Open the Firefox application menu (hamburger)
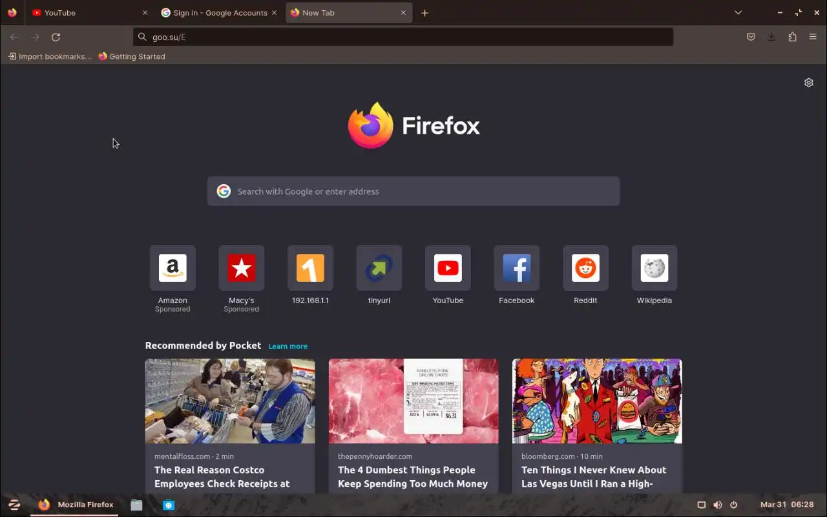This screenshot has height=517, width=827. [x=813, y=37]
